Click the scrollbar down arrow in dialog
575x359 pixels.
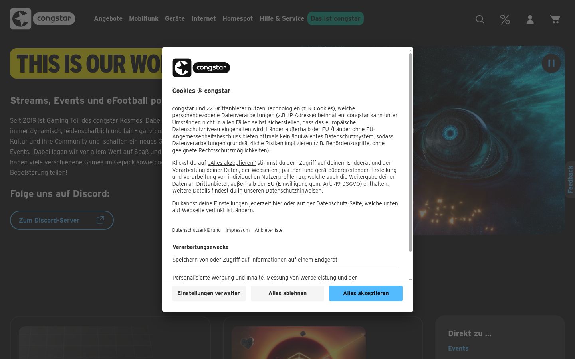[410, 280]
